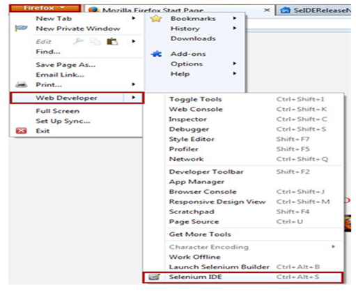Open Add-ons entry

[194, 54]
